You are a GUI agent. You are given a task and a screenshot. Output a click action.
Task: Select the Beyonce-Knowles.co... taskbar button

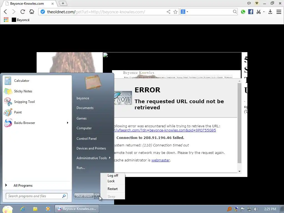click(x=77, y=209)
